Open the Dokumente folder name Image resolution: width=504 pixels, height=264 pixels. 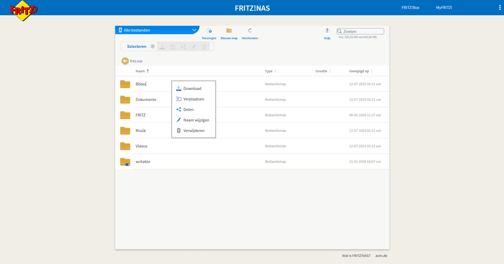tap(146, 100)
